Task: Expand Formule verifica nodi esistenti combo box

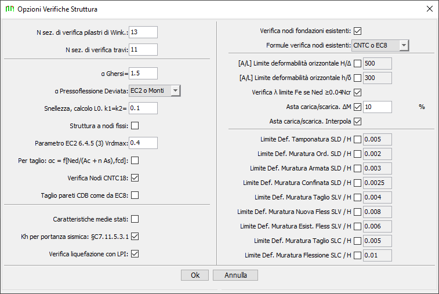Action: point(380,45)
